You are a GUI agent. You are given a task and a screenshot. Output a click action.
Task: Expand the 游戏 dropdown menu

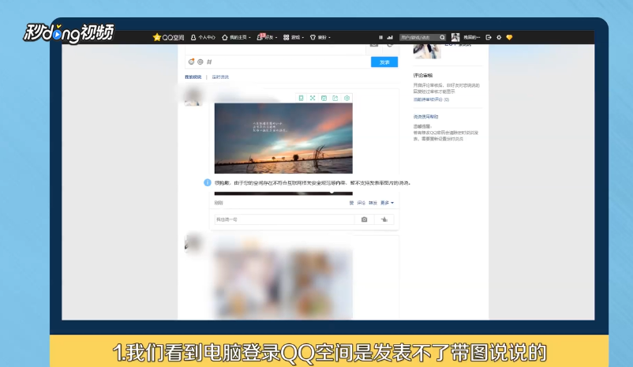[294, 37]
